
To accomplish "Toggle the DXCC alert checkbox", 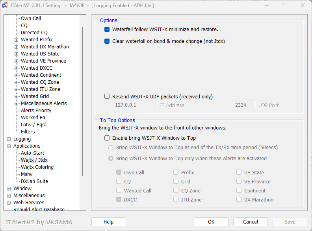I will click(119, 200).
